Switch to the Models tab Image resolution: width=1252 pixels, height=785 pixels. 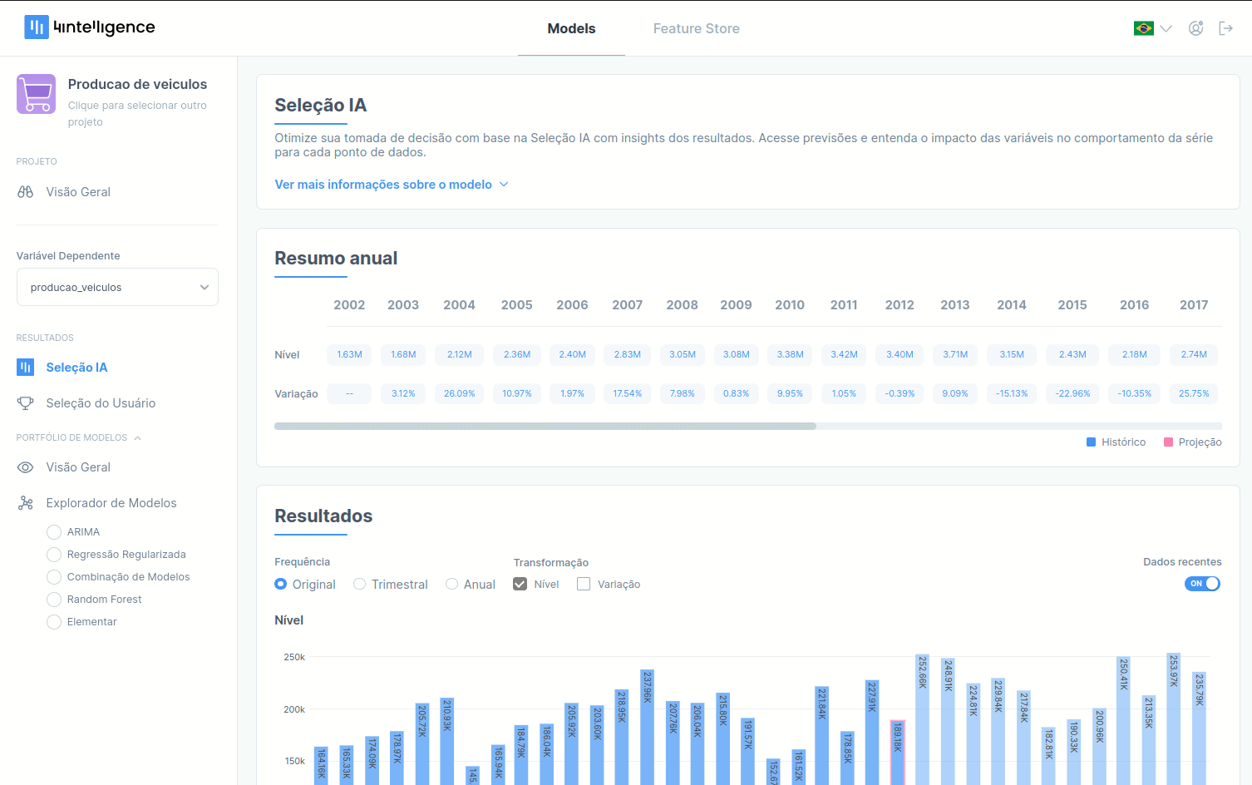[x=571, y=28]
